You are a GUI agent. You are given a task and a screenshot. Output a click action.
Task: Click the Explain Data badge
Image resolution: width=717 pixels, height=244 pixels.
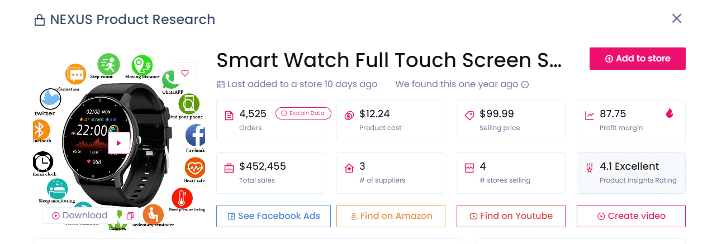coord(303,113)
